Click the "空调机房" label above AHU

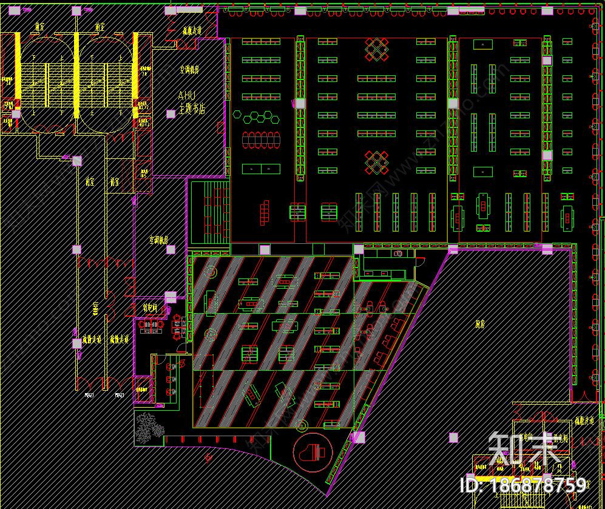pos(189,70)
